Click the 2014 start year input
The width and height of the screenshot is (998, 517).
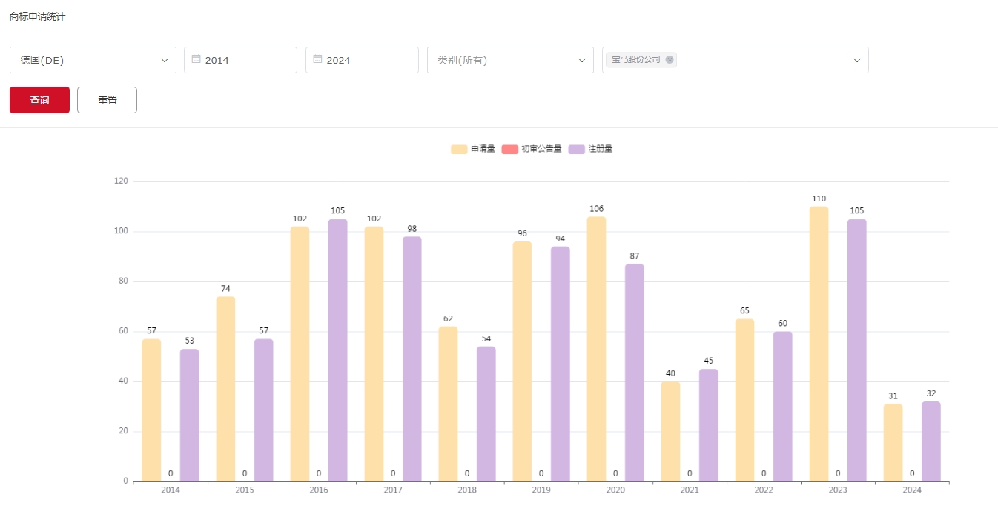245,60
